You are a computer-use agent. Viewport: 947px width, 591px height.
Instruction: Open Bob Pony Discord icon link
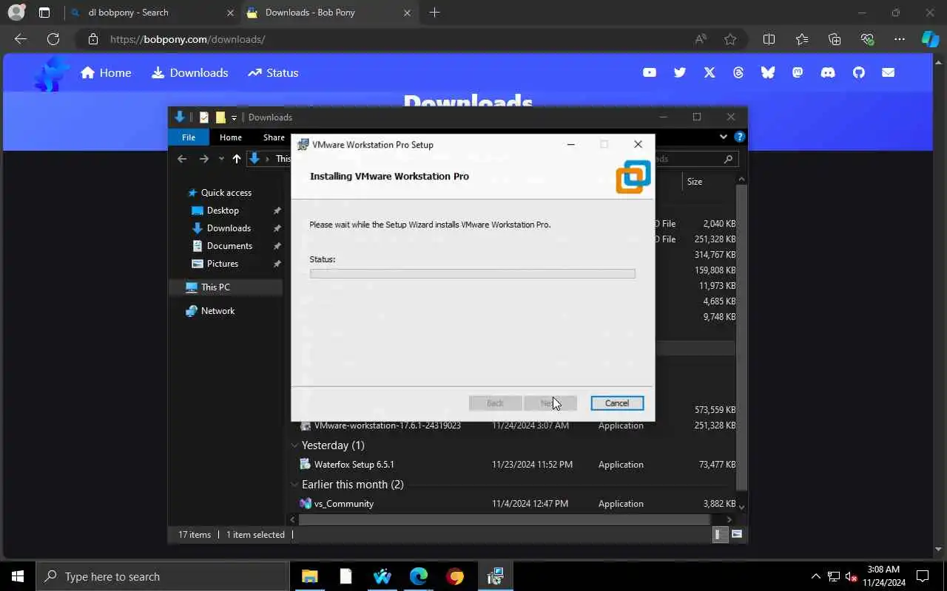(x=828, y=72)
